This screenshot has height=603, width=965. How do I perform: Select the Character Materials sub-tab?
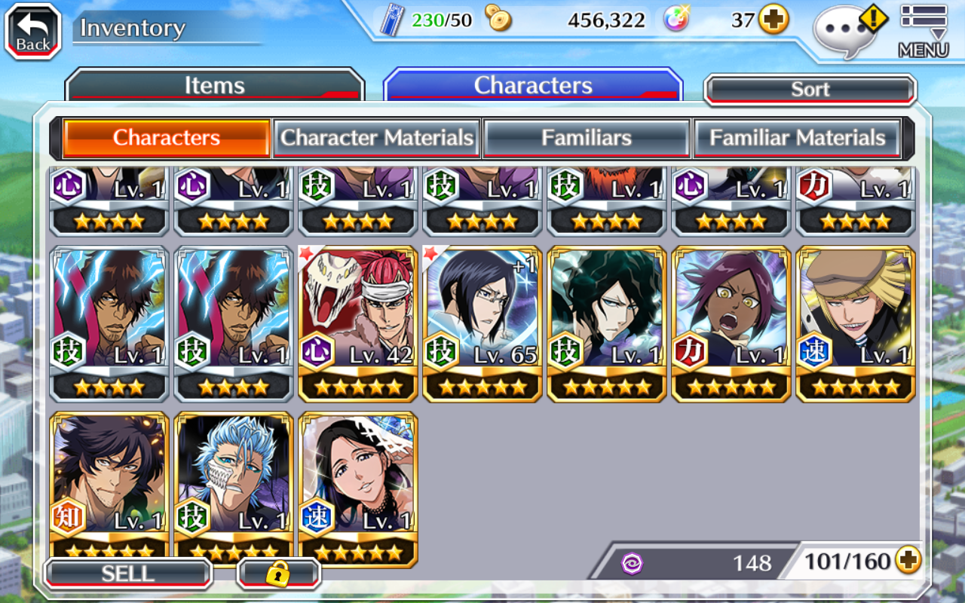click(377, 138)
